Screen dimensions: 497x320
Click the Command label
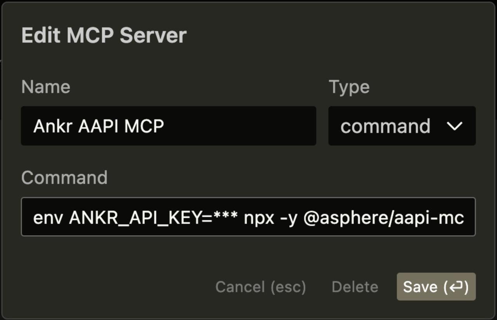tap(64, 177)
